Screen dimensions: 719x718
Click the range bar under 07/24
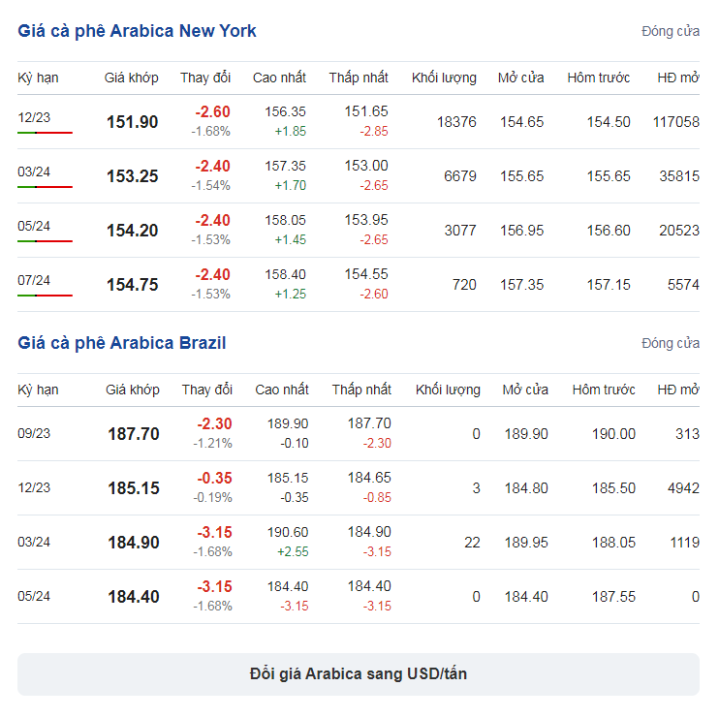pos(45,296)
